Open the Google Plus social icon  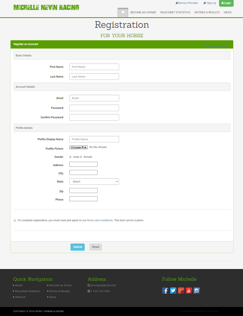[x=181, y=291]
